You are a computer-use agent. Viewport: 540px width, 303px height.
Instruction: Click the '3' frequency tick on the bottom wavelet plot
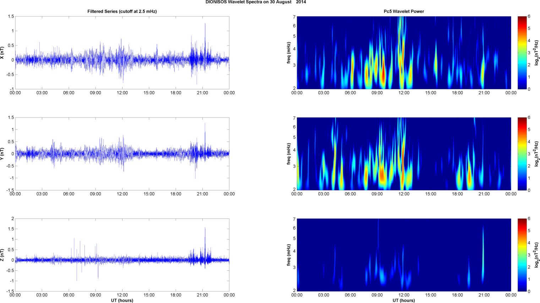coord(294,267)
